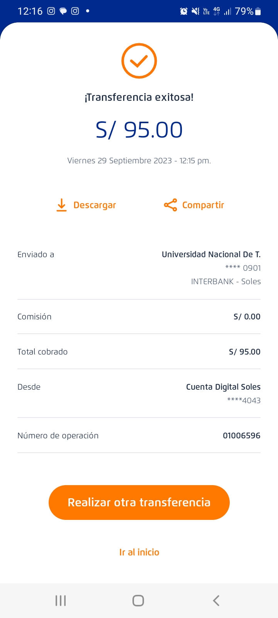Open recent apps navigation icon
Viewport: 278px width, 618px height.
click(x=61, y=601)
